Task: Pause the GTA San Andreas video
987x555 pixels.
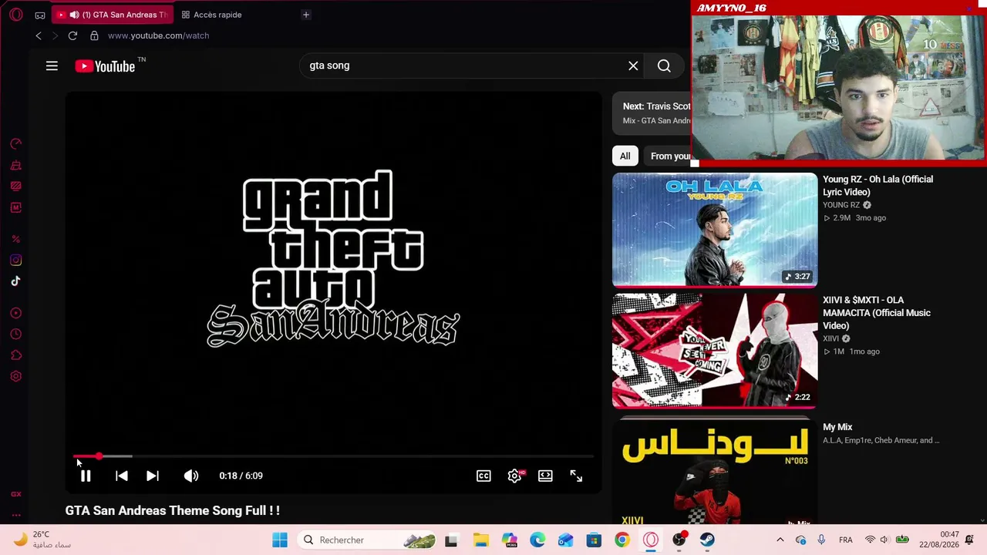Action: point(86,476)
